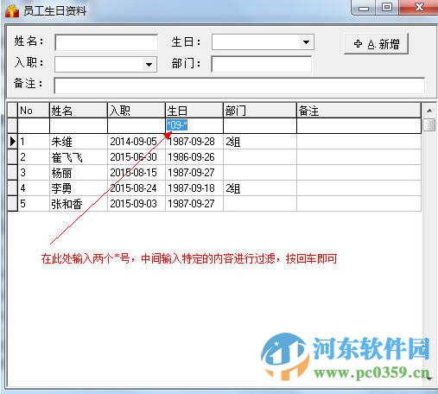The width and height of the screenshot is (438, 394).
Task: Close the 员工生日资料 window
Action: click(x=419, y=8)
